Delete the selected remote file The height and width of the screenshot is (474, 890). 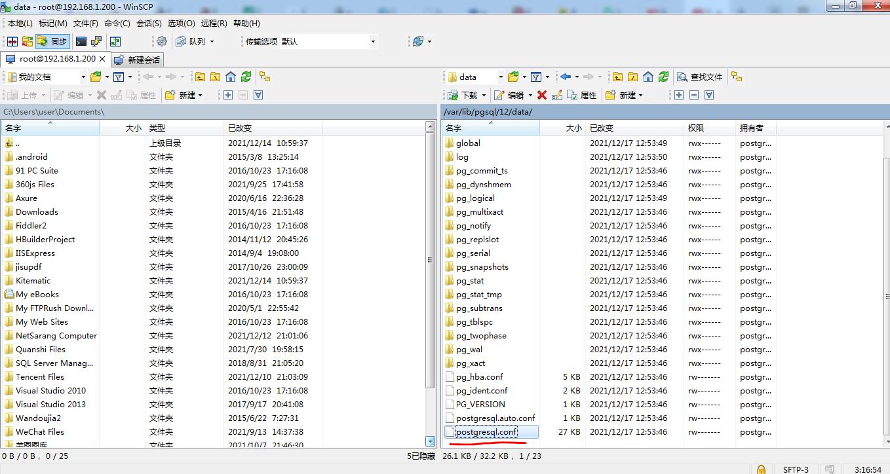point(541,96)
